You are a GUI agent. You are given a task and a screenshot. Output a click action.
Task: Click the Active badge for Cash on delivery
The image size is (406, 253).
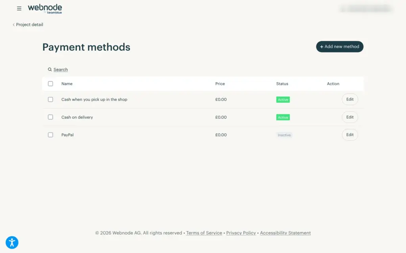(x=283, y=117)
